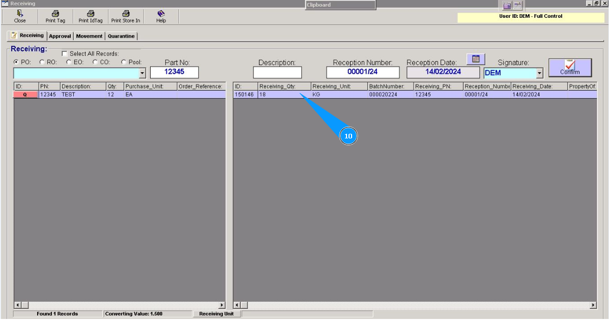Click the Part No input field
609x320 pixels.
point(175,72)
